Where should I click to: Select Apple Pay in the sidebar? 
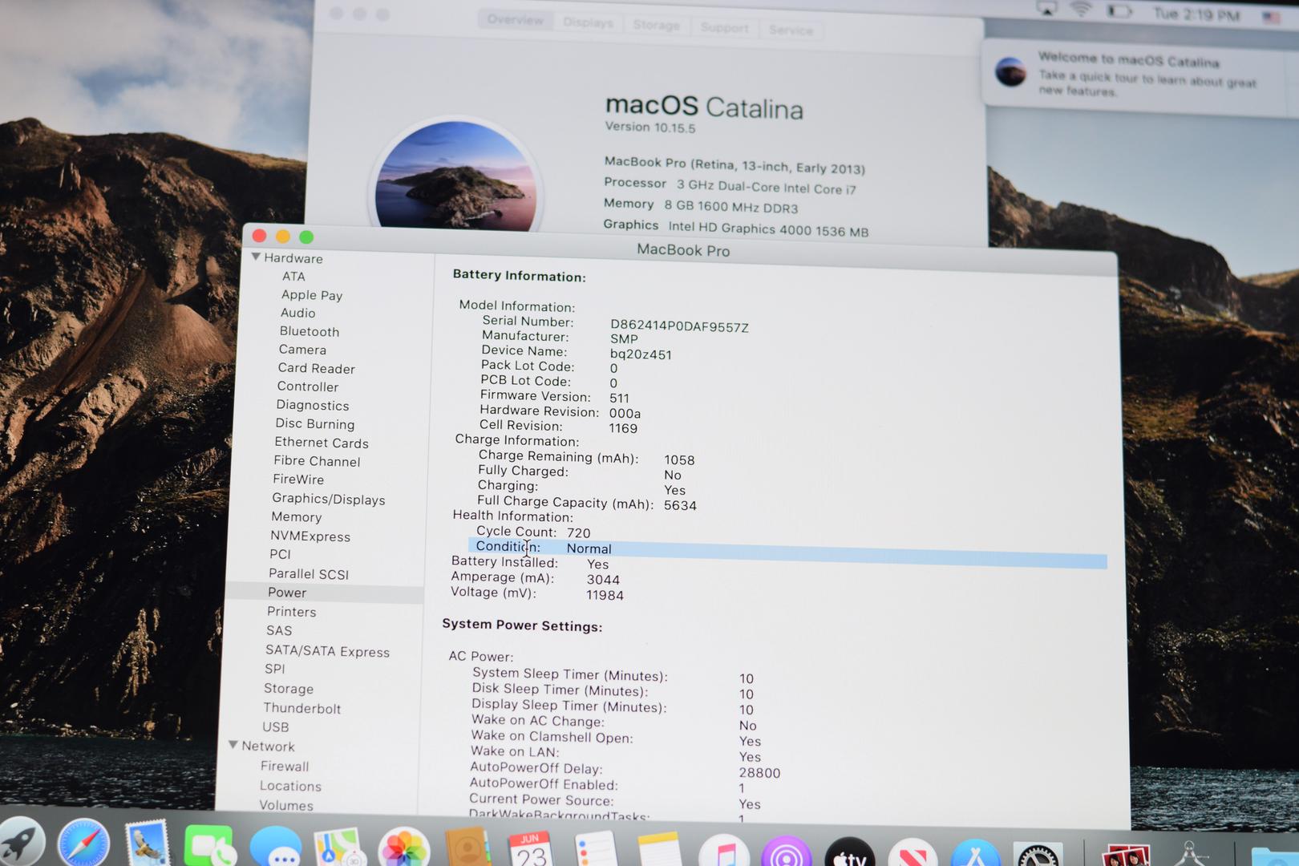[x=312, y=295]
